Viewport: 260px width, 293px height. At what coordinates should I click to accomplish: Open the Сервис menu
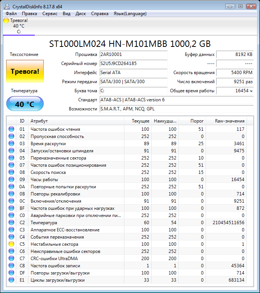tap(50, 14)
